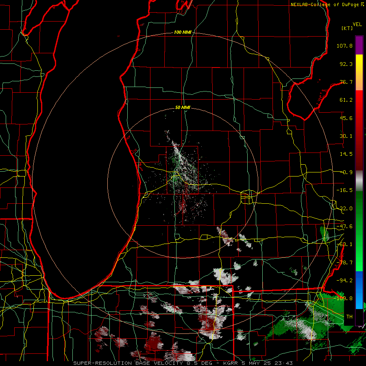Click the -47.6 value on the velocity scale
The image size is (366, 366).
coord(344,227)
